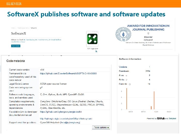Click the Dr. Kate Keahey editor link
Image resolution: width=181 pixels, height=136 pixels.
click(x=29, y=40)
